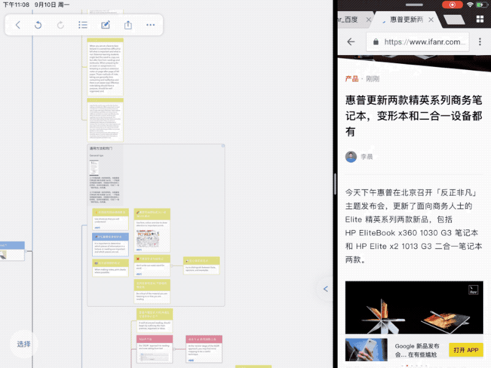Image resolution: width=491 pixels, height=368 pixels.
Task: Select the node with the red X mark
Action: [152, 266]
